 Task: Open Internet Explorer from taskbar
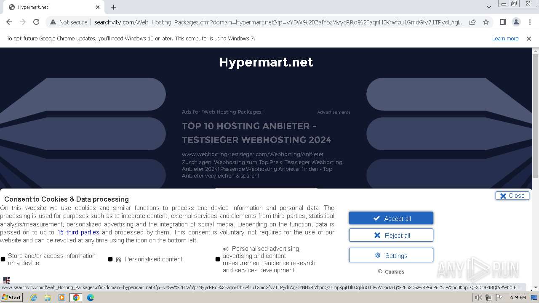coord(34,298)
